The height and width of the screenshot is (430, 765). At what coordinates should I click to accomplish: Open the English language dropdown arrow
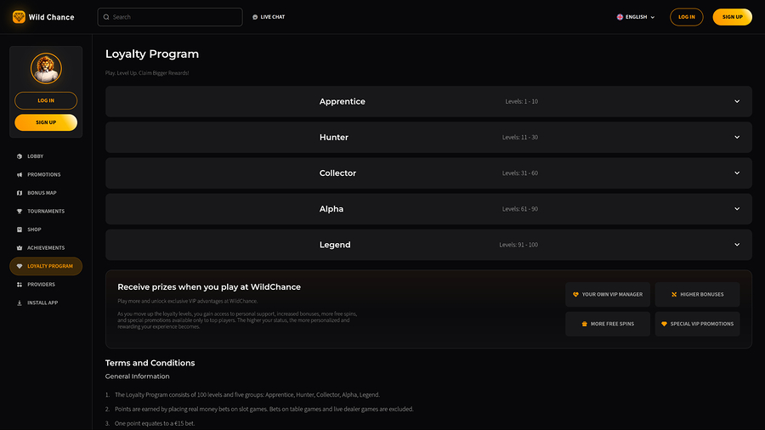click(x=653, y=17)
